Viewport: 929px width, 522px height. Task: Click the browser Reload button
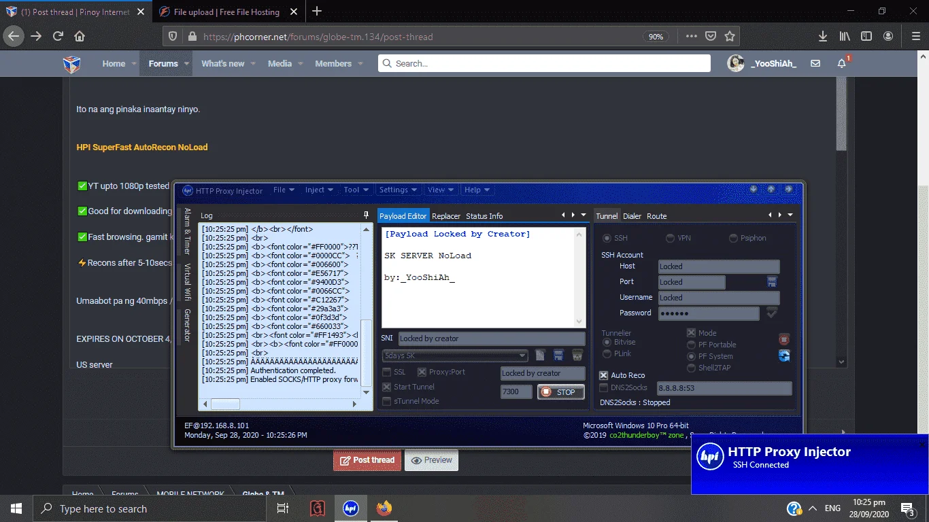(x=58, y=37)
